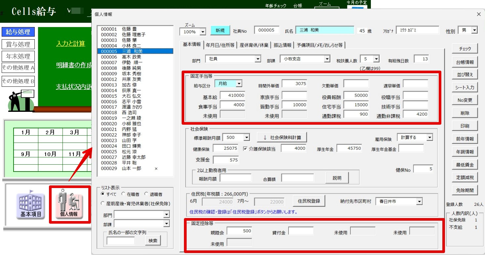Select 年末処理 in main menu
485x255 pixels.
18,56
